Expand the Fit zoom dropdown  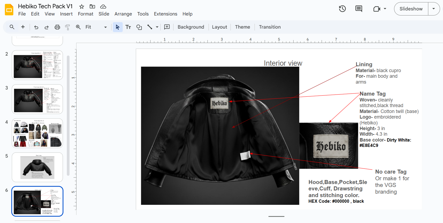(x=105, y=27)
